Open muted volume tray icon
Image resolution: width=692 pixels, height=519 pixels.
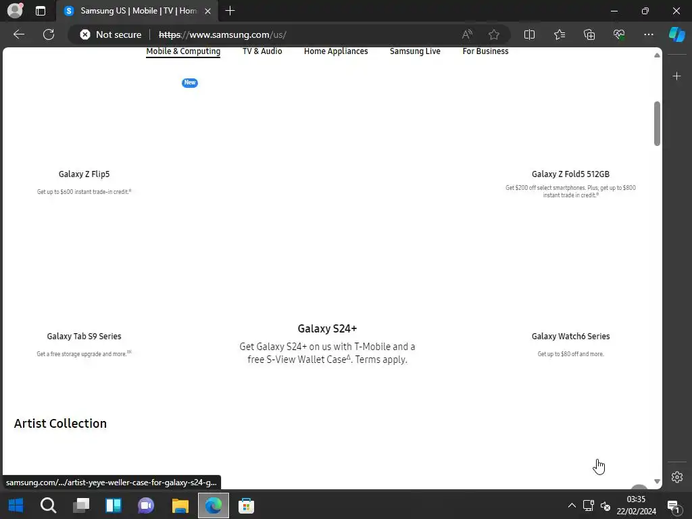point(605,506)
